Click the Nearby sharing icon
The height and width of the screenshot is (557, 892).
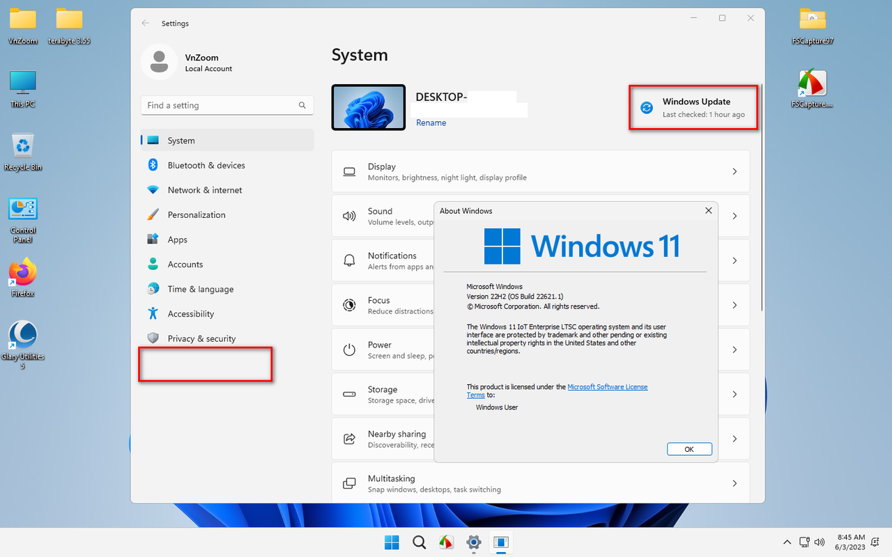(350, 439)
